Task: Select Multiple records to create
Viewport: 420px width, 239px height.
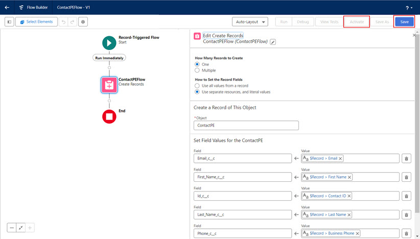Action: 197,70
